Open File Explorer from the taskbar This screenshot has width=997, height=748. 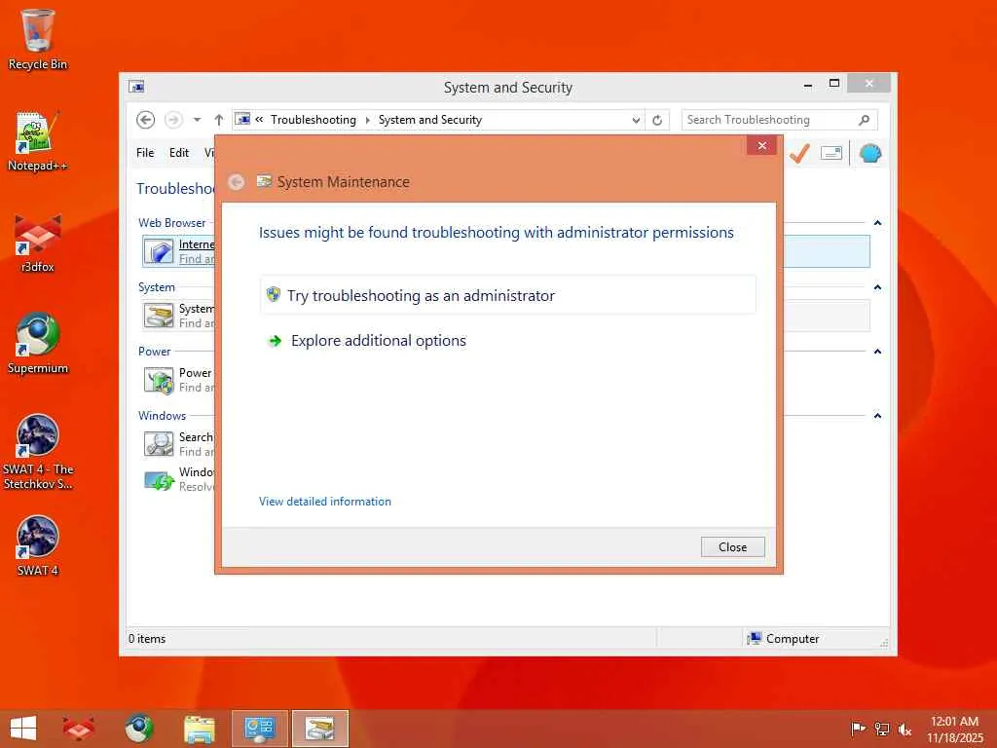pos(199,729)
